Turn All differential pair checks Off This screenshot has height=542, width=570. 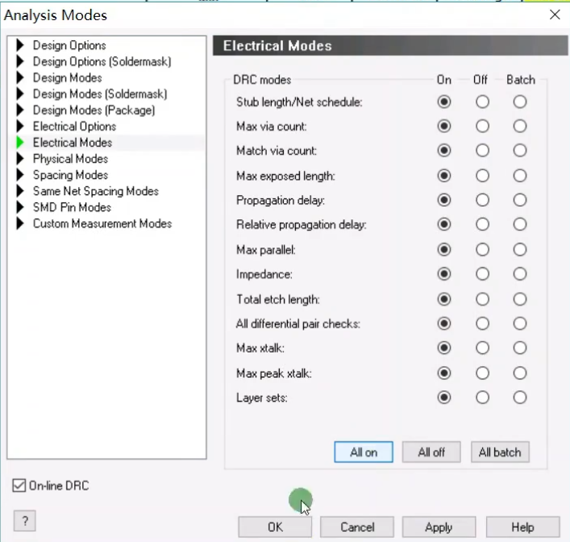tap(482, 323)
